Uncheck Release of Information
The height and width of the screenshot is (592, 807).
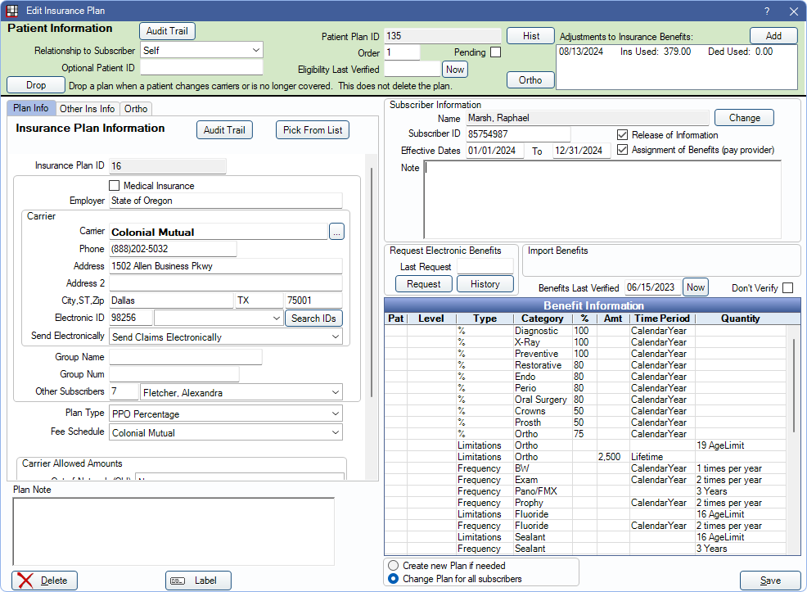623,135
